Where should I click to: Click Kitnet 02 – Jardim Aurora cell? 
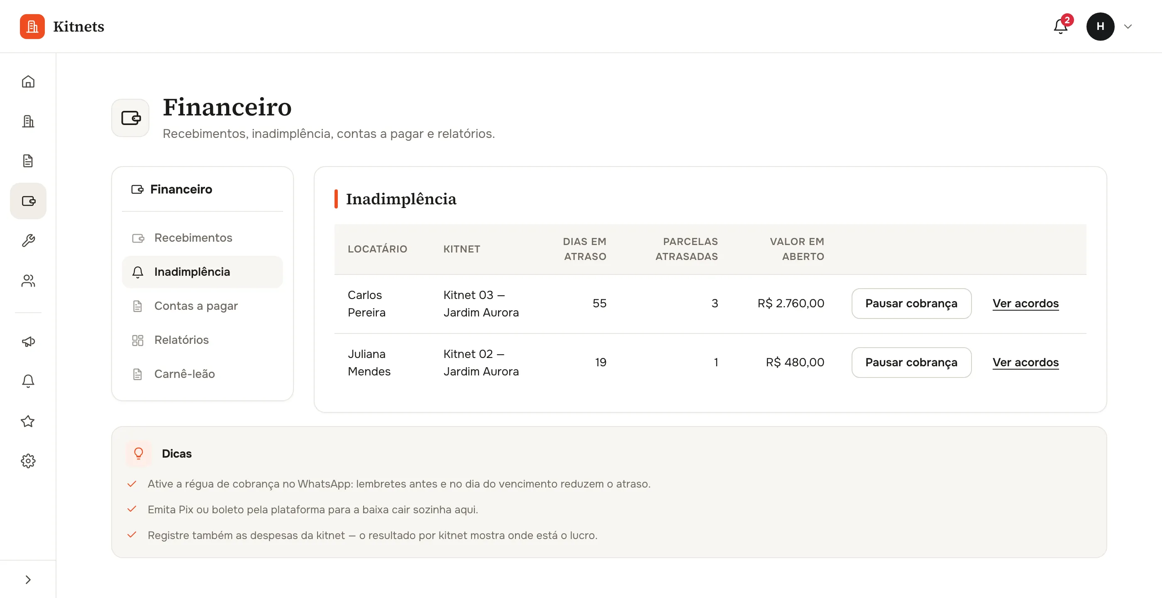(x=481, y=363)
